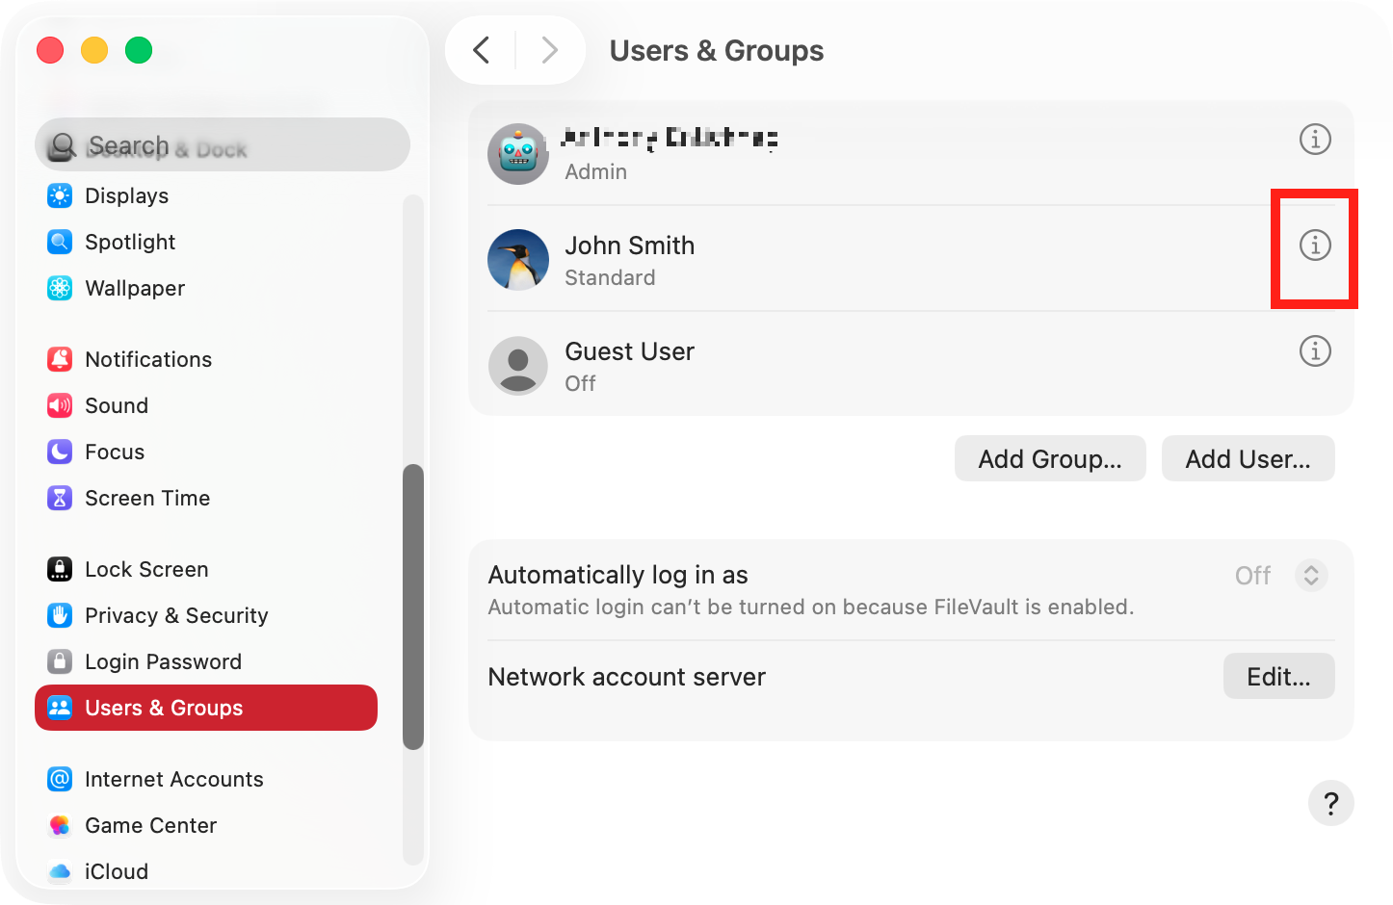Image resolution: width=1393 pixels, height=905 pixels.
Task: Open Wallpaper settings from sidebar
Action: [x=60, y=288]
